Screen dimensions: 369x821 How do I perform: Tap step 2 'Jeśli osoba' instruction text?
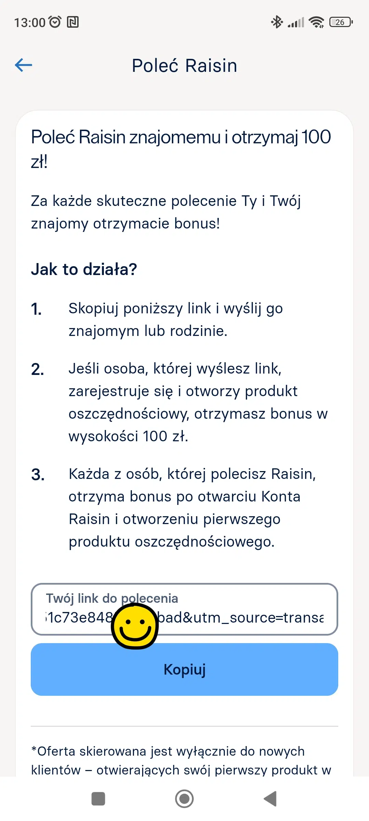pyautogui.click(x=198, y=402)
